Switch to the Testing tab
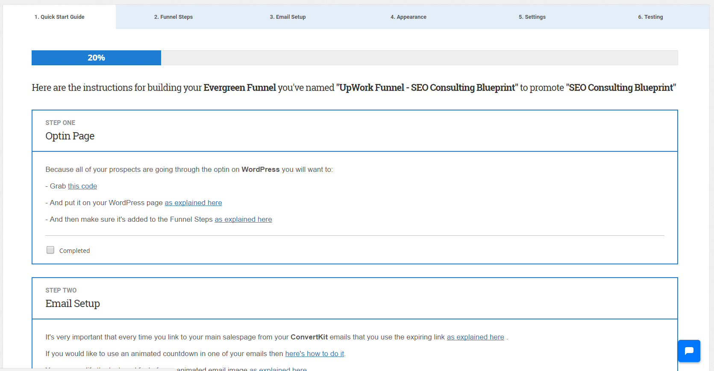The height and width of the screenshot is (371, 714). [650, 17]
